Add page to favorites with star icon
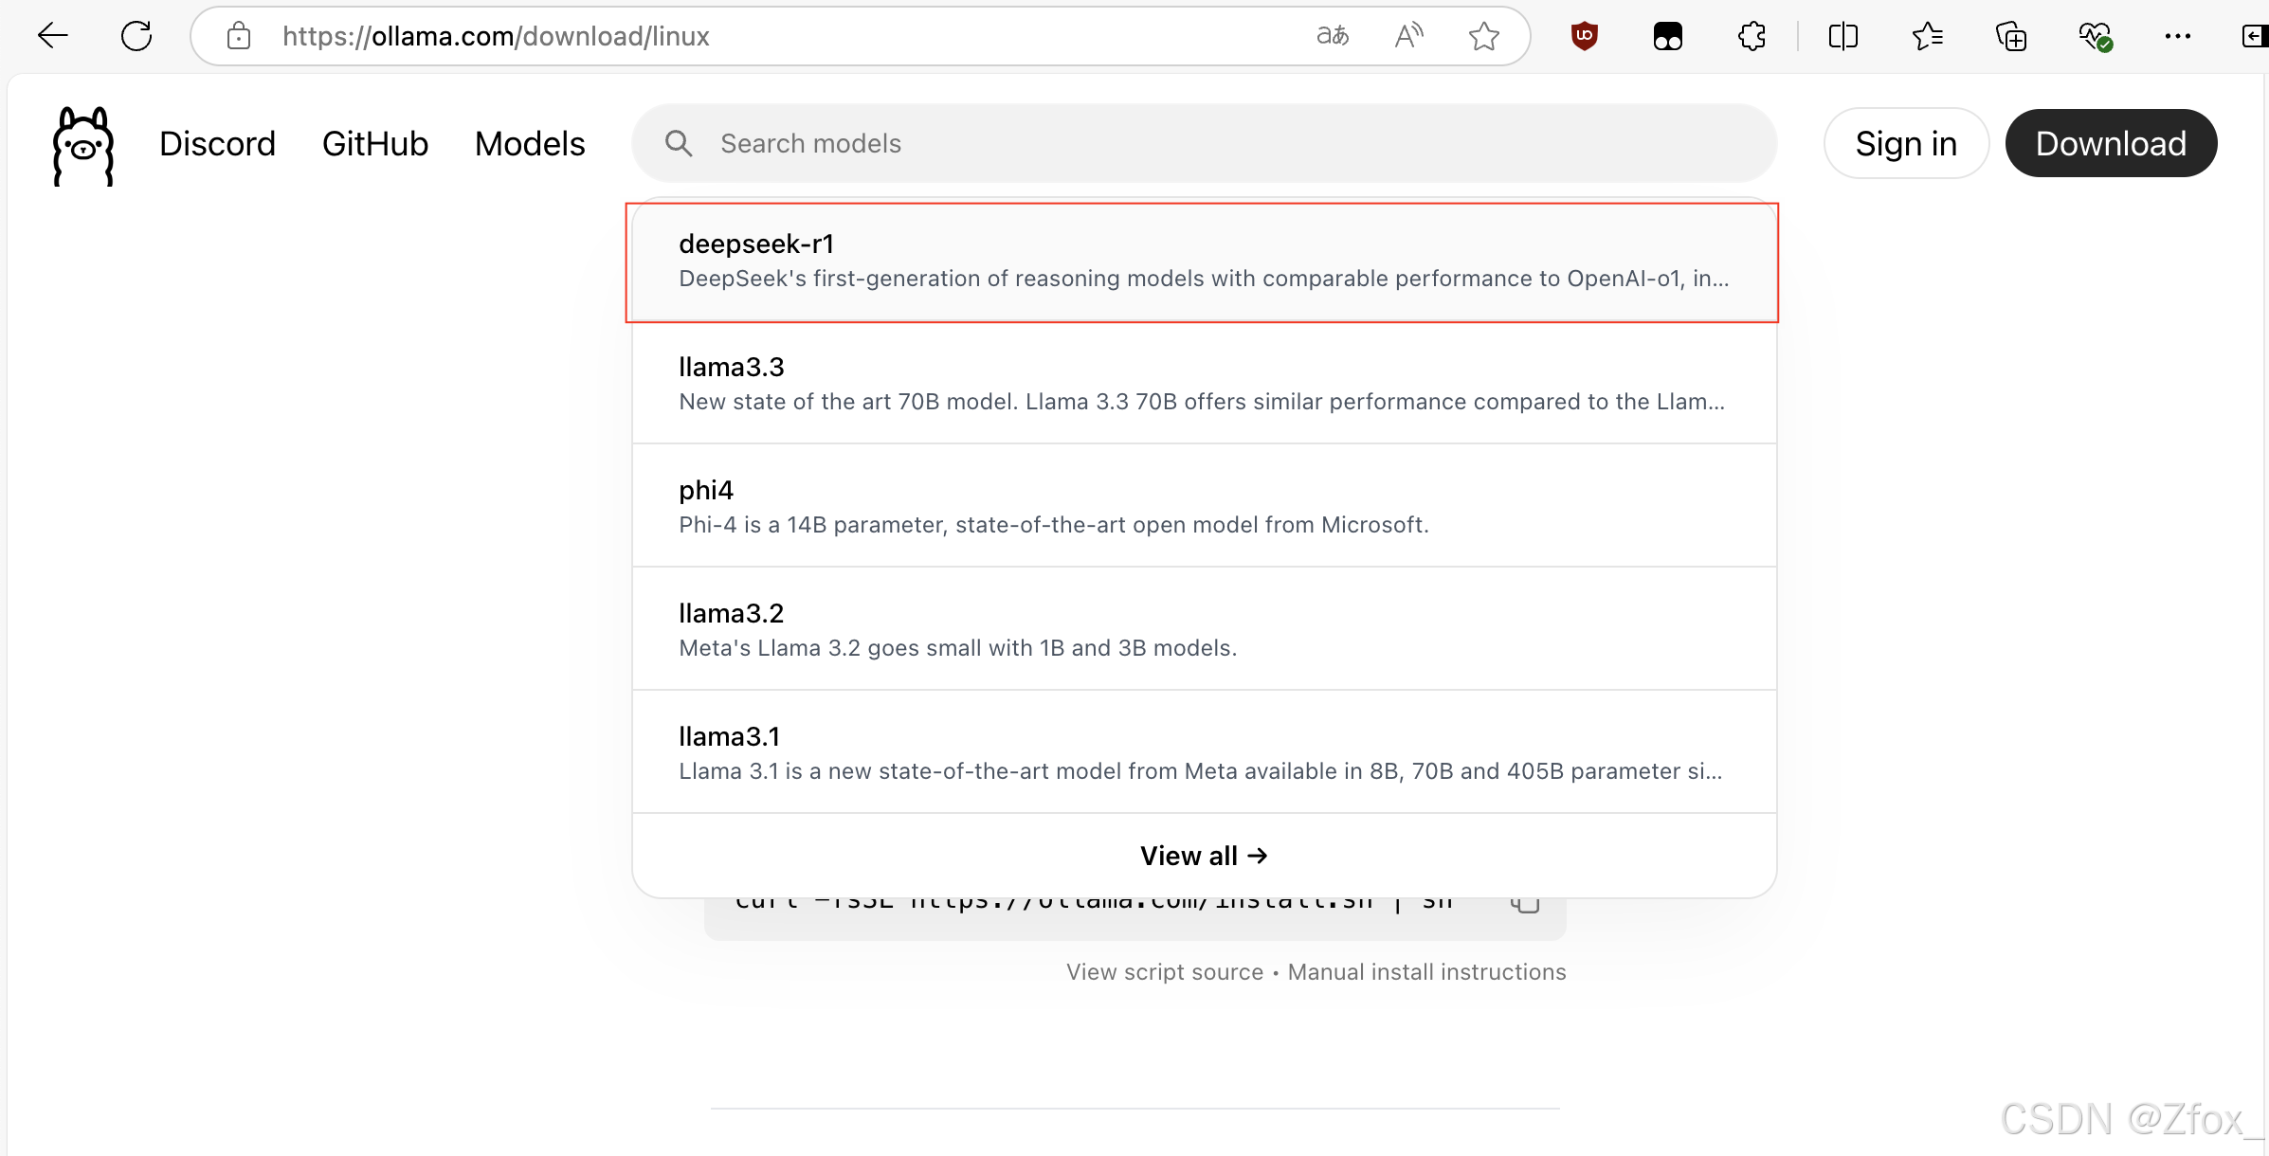The image size is (2269, 1156). (x=1484, y=36)
